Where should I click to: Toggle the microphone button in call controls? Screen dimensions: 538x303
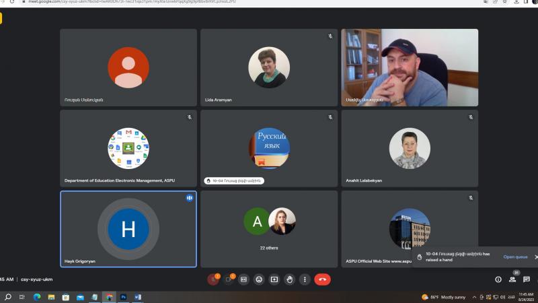coord(213,279)
